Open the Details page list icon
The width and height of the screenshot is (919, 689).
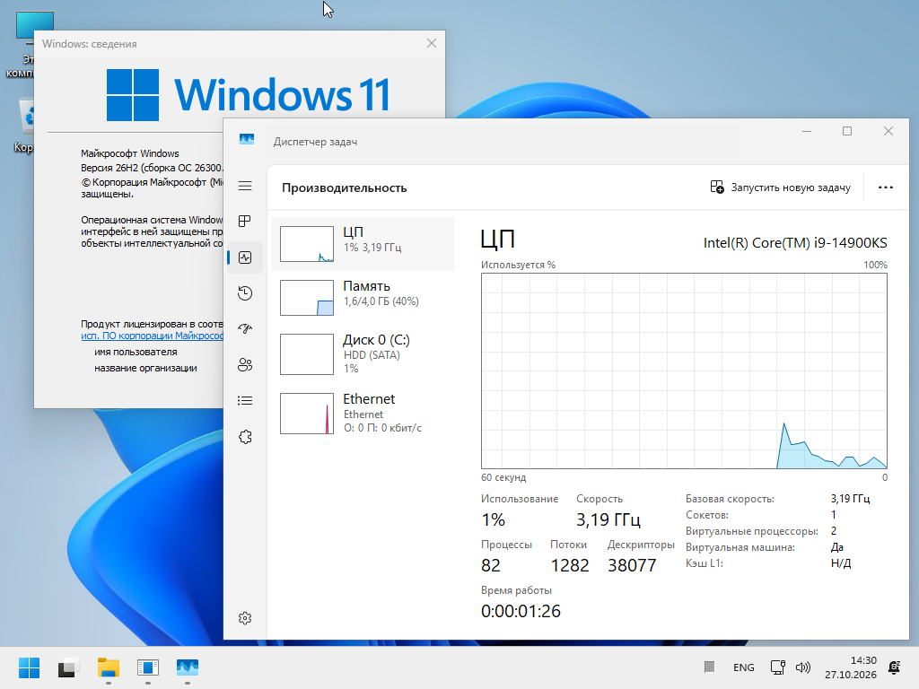click(x=245, y=401)
